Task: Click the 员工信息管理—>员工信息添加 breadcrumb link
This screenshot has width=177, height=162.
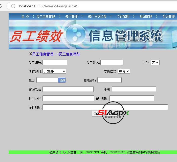Action: [x=56, y=54]
